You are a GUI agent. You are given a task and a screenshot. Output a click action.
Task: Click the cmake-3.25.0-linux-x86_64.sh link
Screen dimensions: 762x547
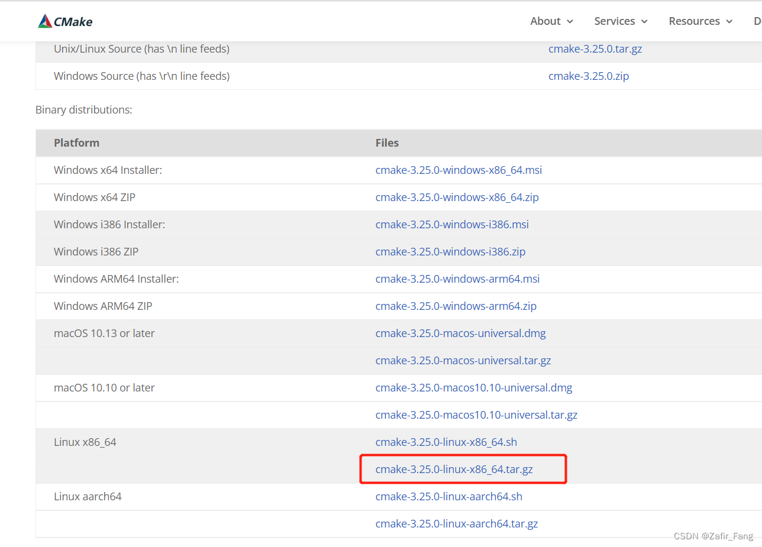tap(446, 442)
